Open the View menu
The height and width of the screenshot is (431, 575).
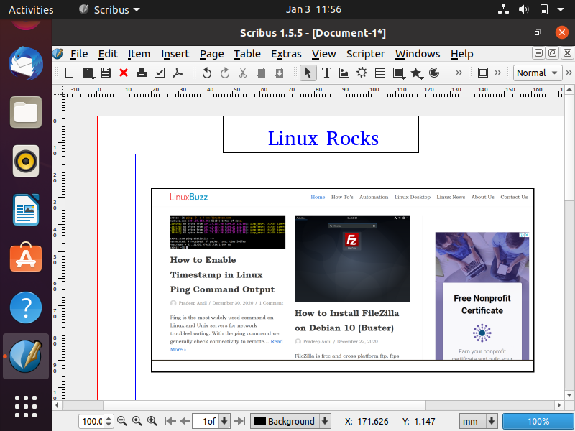324,54
